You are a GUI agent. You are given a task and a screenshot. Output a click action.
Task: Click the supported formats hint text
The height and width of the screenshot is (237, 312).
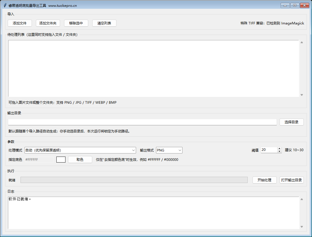click(x=62, y=103)
